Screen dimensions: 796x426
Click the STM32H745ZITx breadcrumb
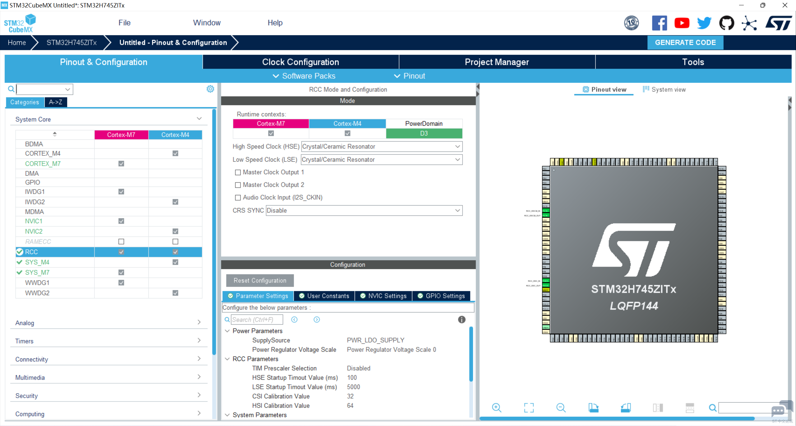coord(72,43)
